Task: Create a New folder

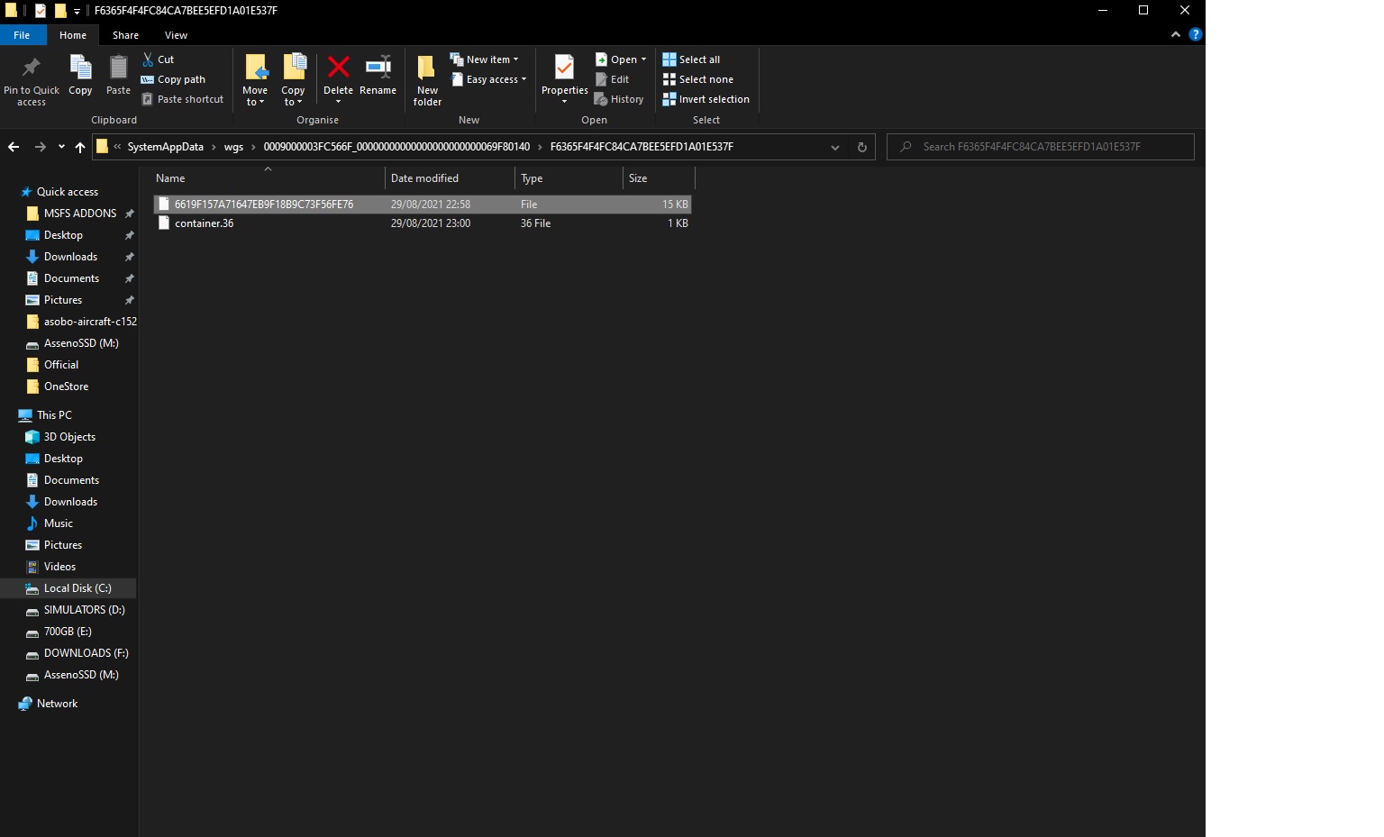Action: click(x=427, y=80)
